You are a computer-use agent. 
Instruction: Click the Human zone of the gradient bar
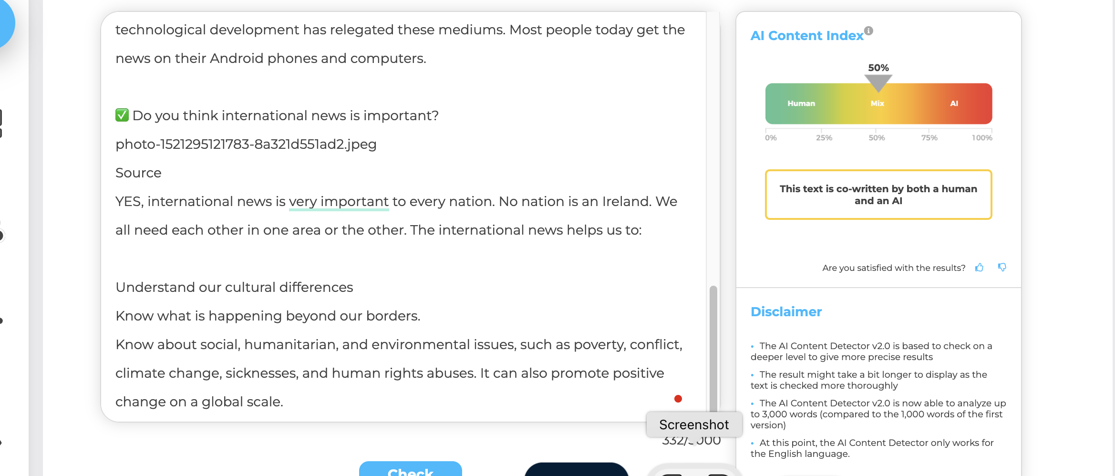click(801, 103)
